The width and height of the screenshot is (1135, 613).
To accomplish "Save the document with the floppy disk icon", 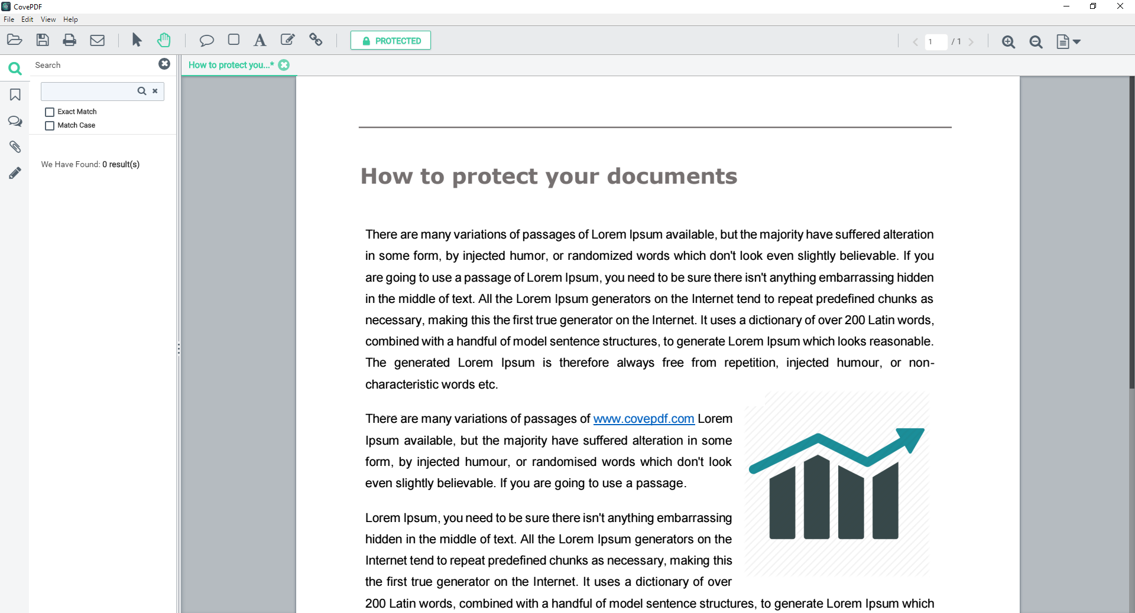I will 43,40.
